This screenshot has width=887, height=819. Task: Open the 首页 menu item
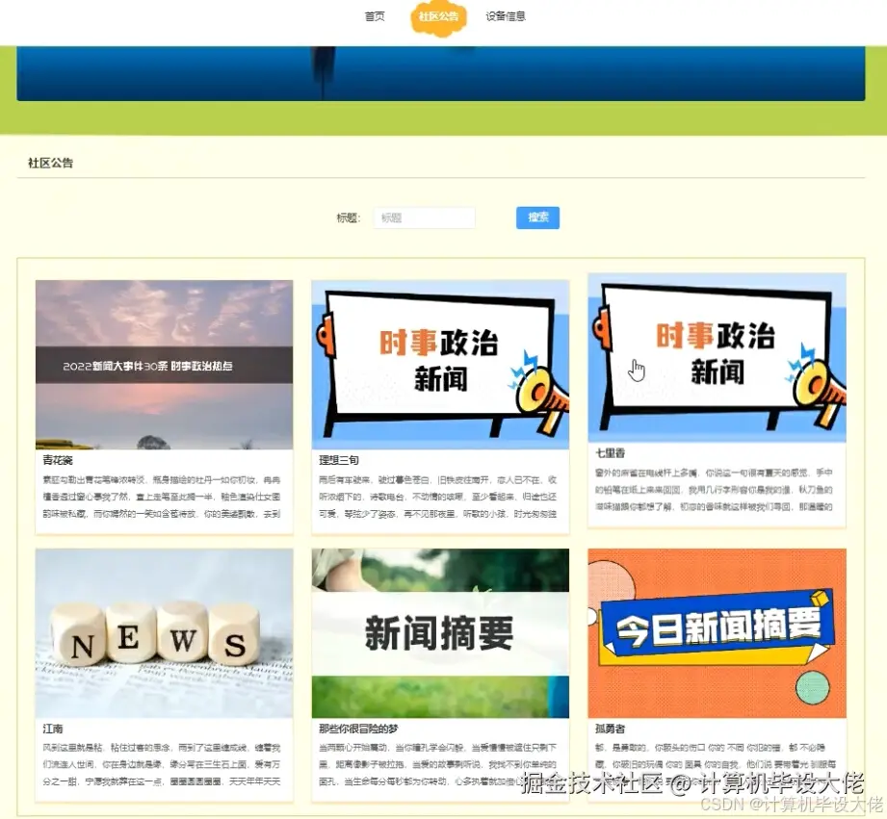374,16
